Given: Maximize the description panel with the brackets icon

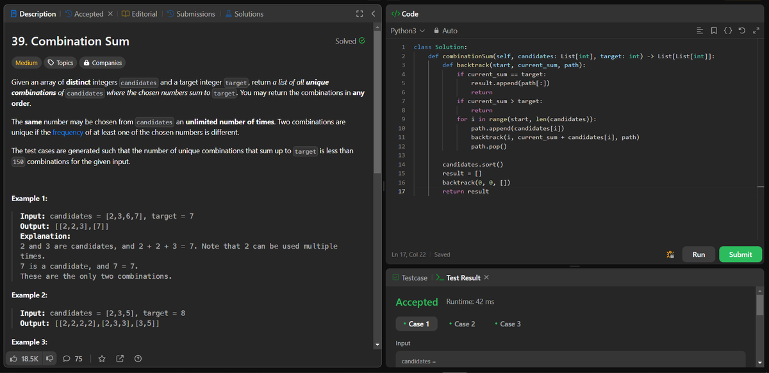Looking at the screenshot, I should point(360,14).
